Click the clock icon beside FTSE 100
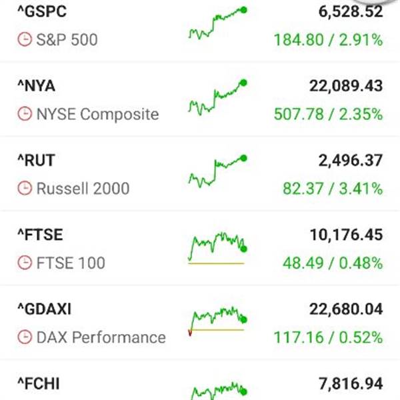 tap(23, 263)
